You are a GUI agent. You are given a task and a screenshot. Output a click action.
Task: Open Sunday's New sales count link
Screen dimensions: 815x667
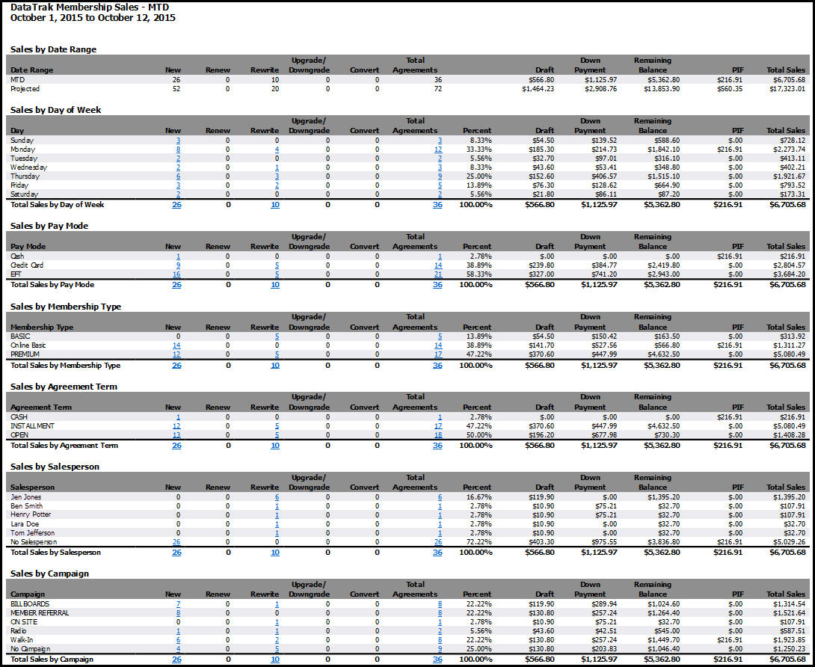pos(178,141)
